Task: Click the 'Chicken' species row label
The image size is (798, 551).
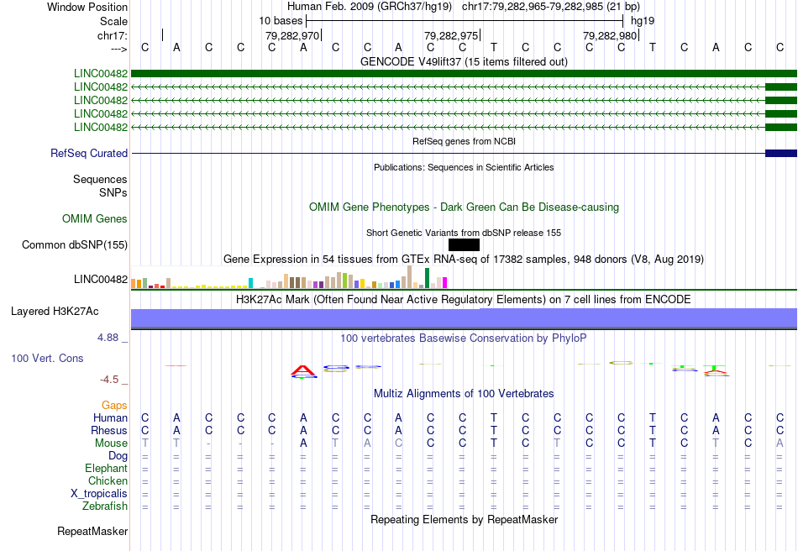Action: coord(108,480)
